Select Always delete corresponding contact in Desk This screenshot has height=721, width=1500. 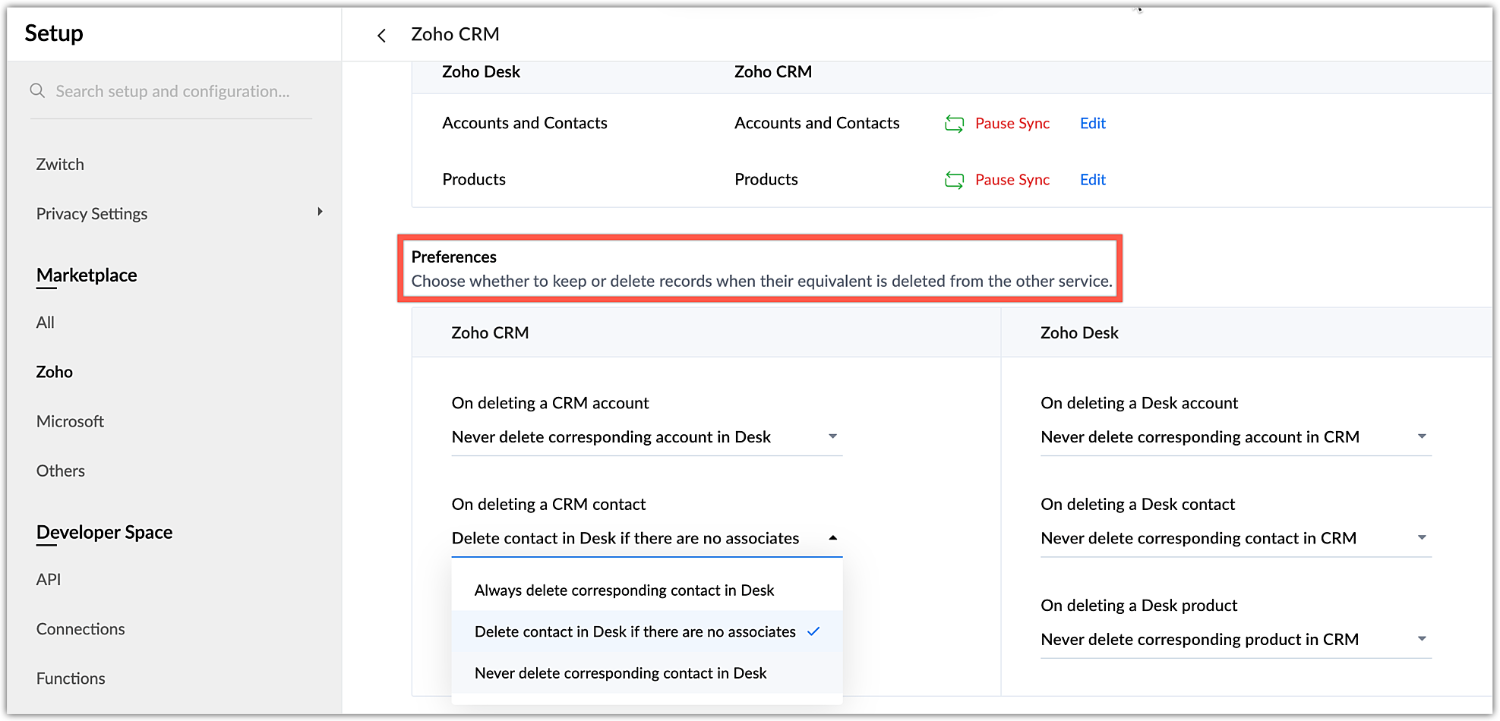624,590
